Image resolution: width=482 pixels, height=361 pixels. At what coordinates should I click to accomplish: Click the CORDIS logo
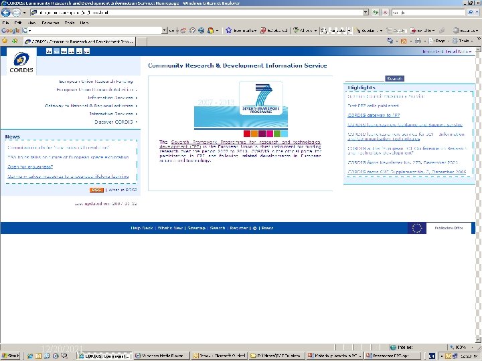coord(21,62)
